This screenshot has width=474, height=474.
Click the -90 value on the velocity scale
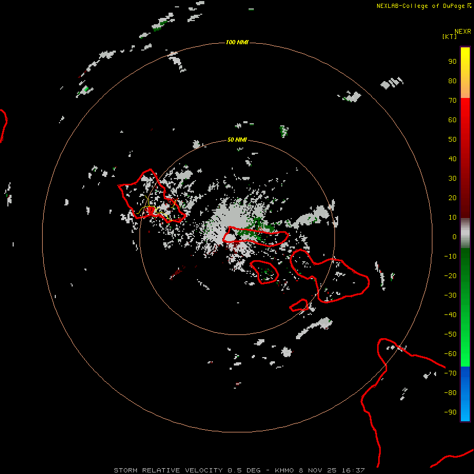pos(450,412)
